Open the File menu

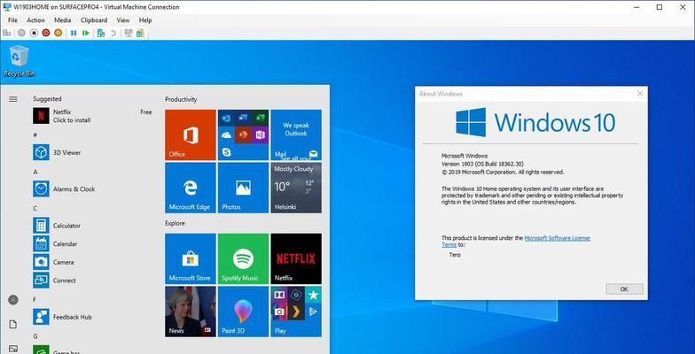coord(12,19)
